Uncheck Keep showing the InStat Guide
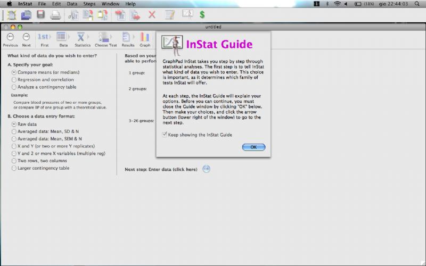 [165, 135]
